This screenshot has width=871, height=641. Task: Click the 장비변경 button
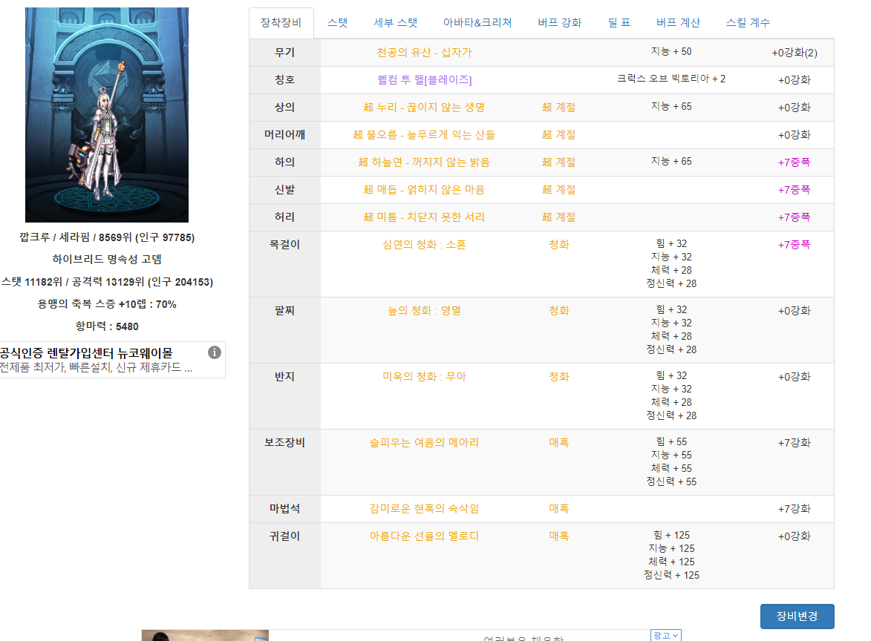pos(797,616)
